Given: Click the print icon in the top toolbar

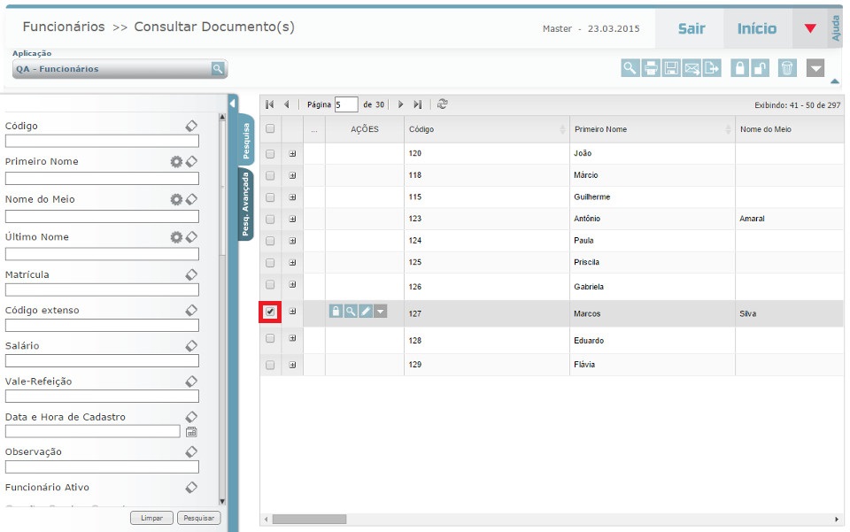Looking at the screenshot, I should click(x=651, y=68).
